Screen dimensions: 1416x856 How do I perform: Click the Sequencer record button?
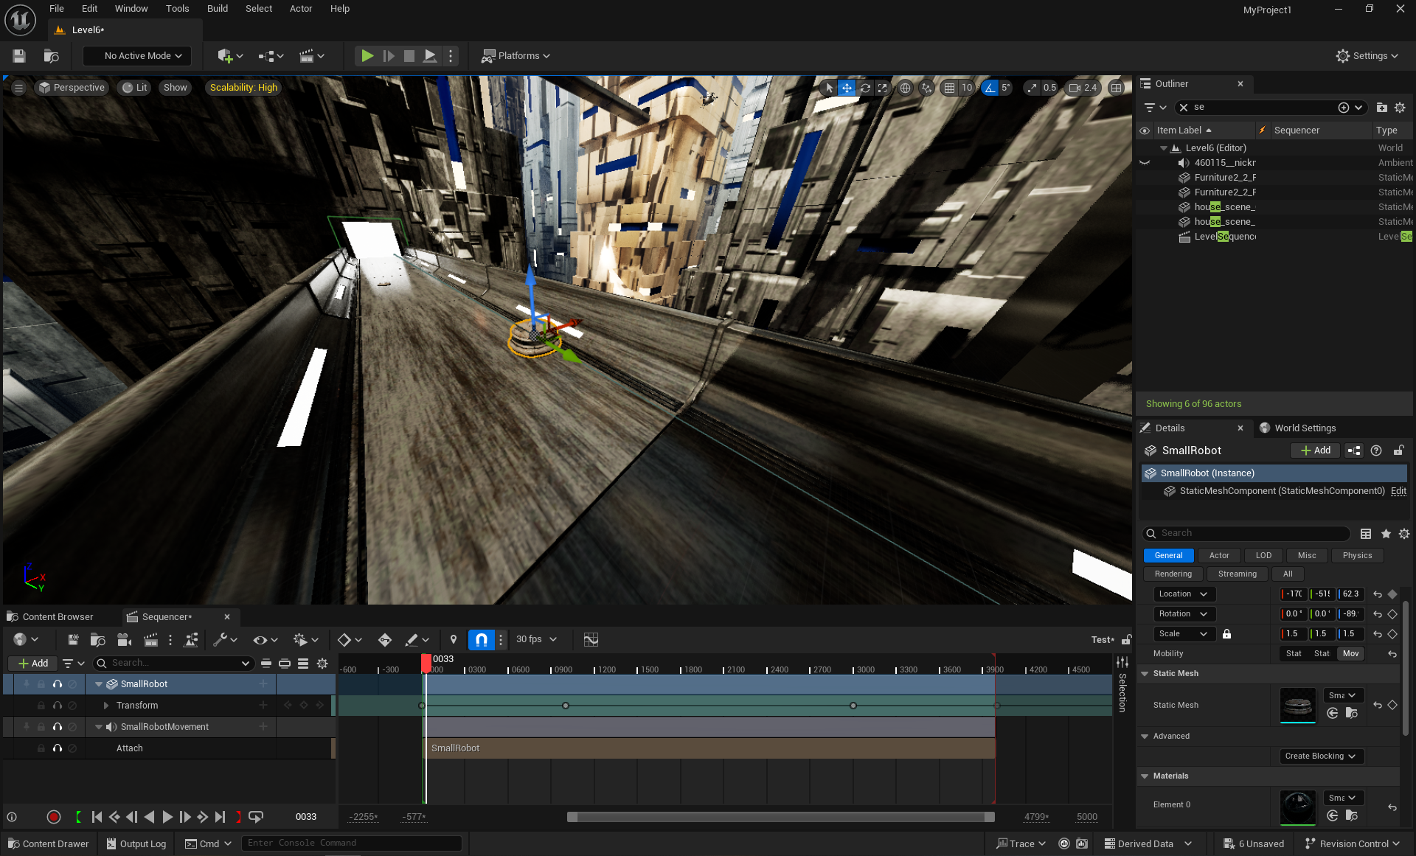coord(53,817)
